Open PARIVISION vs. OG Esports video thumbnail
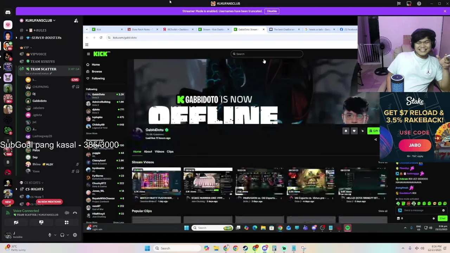Screen dimensions: 450x253 coord(260,181)
